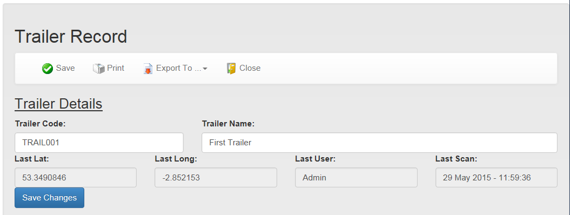The width and height of the screenshot is (570, 215).
Task: Click the Export To document icon
Action: [148, 68]
